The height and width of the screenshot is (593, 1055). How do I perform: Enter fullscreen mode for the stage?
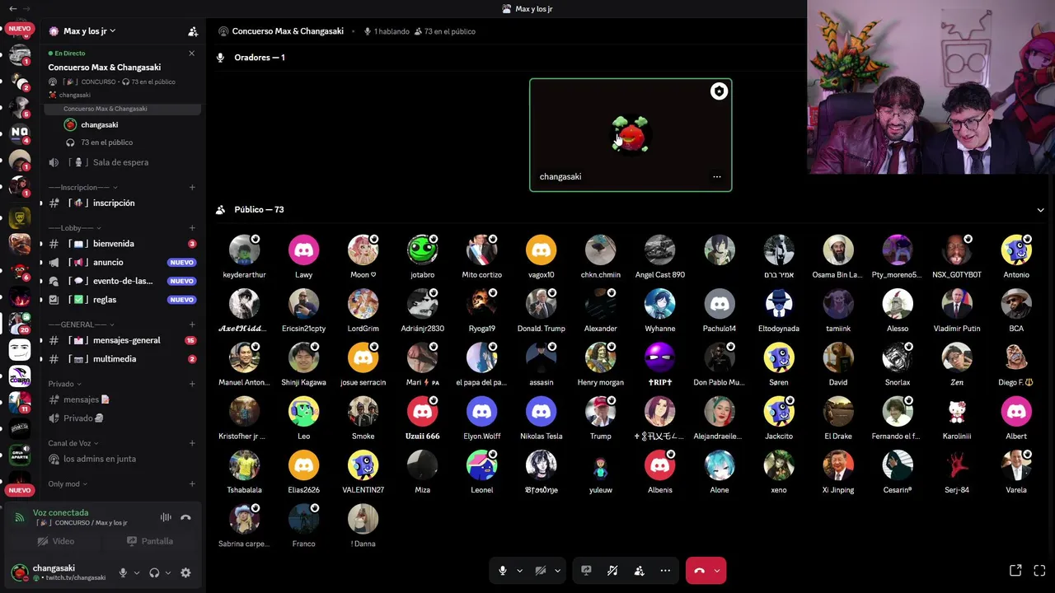pyautogui.click(x=1039, y=571)
